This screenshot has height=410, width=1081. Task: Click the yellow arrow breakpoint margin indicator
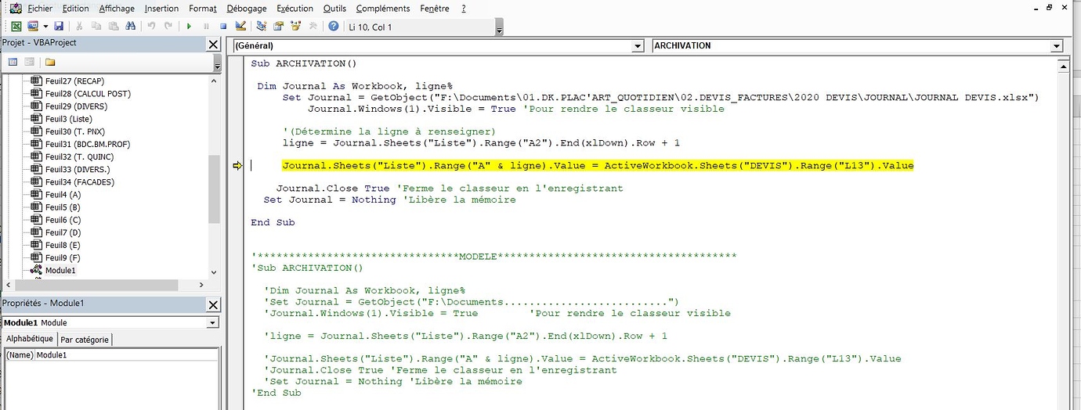coord(238,166)
